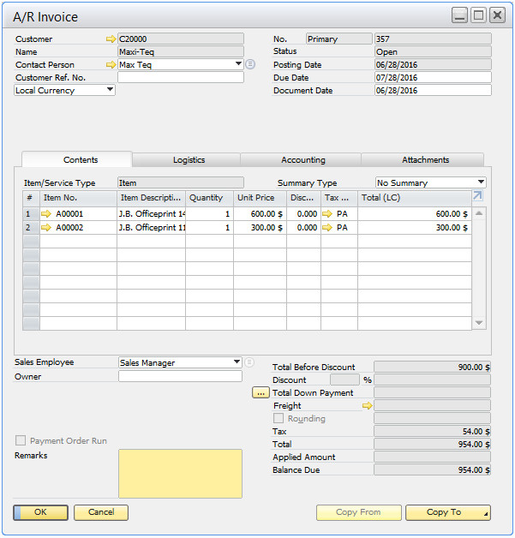Toggle the Payment Order Run checkbox
The width and height of the screenshot is (515, 538).
21,441
